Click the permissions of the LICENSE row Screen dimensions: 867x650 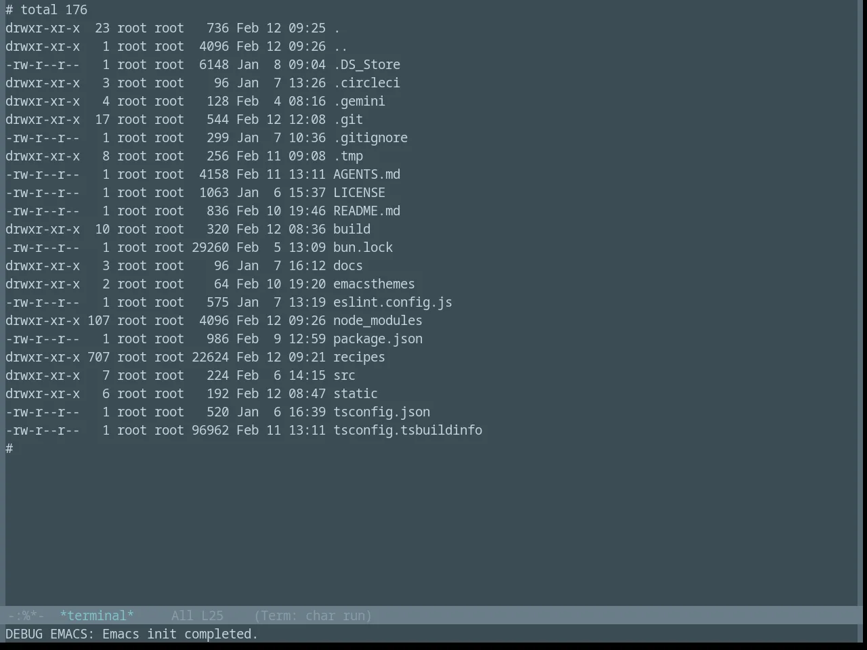[x=43, y=193]
